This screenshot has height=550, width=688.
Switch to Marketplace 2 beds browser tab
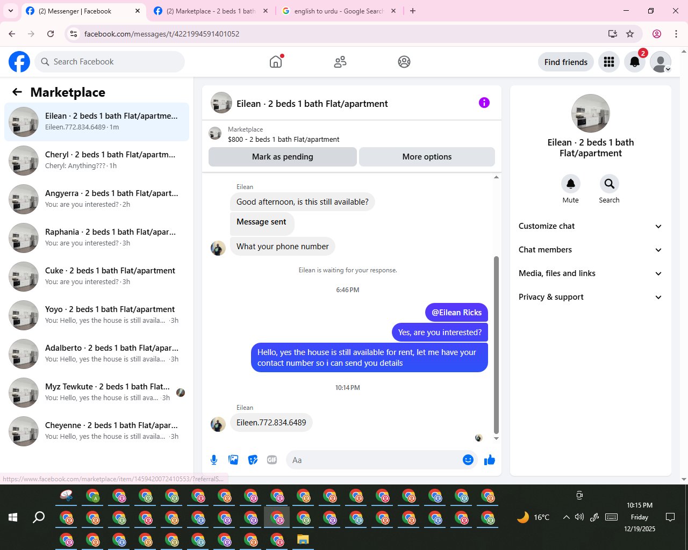click(x=211, y=11)
